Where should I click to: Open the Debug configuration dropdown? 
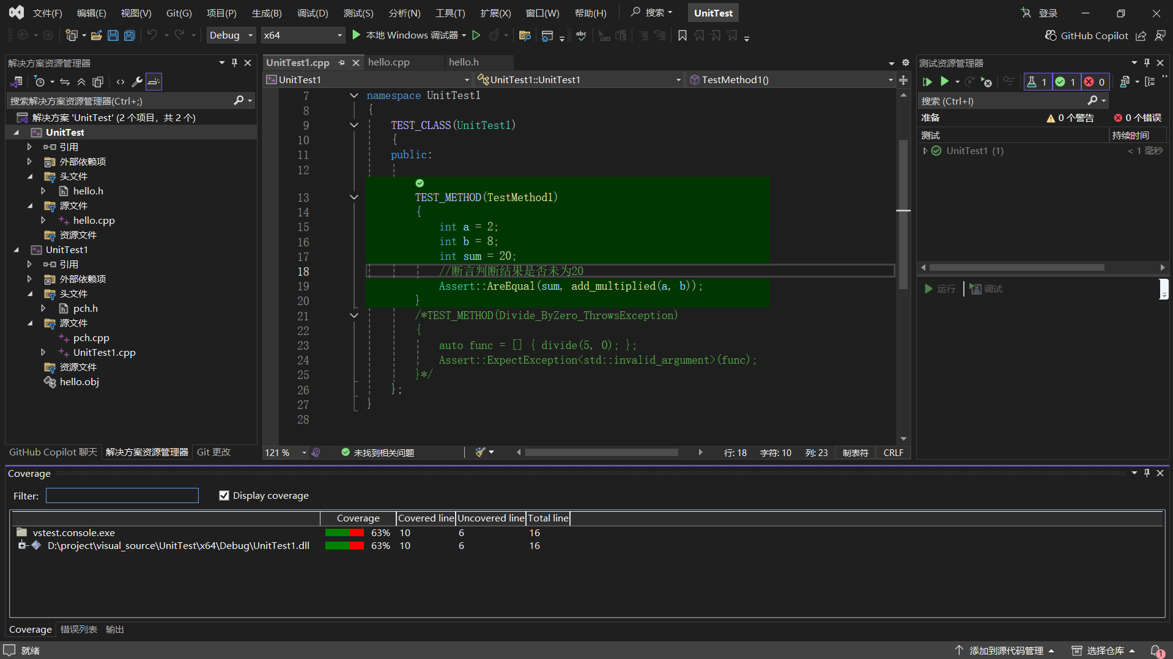point(231,35)
